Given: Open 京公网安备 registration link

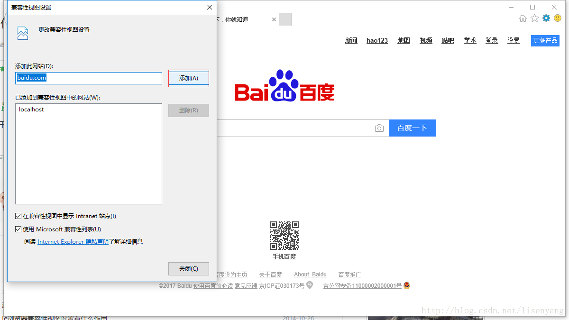Looking at the screenshot, I should click(x=362, y=286).
